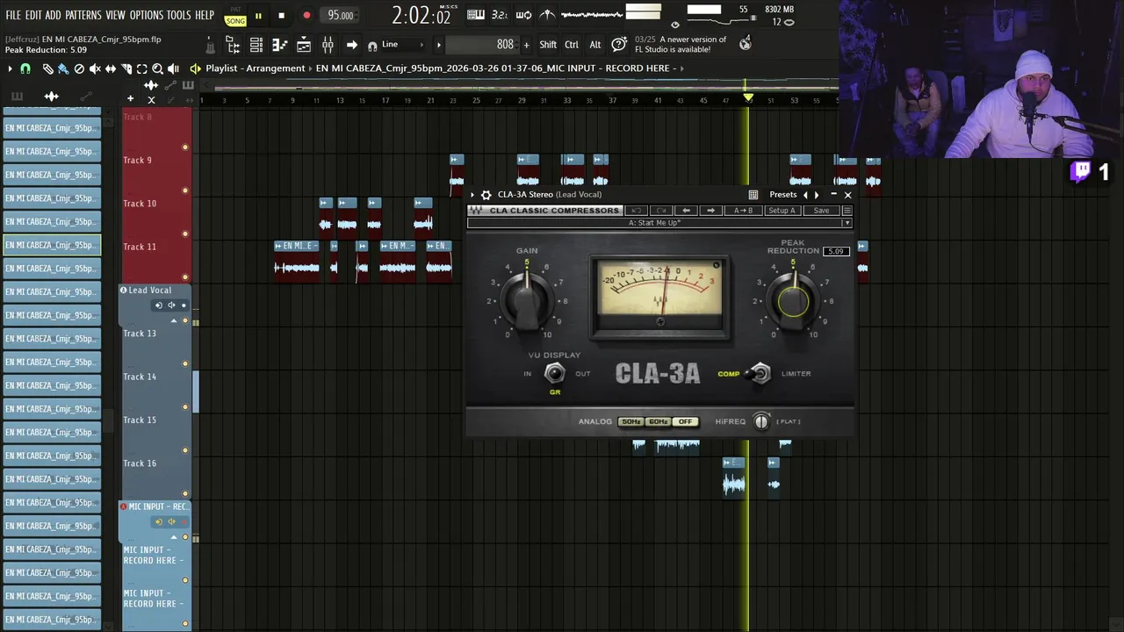Click the Shift modifier button
Screen dimensions: 1124x632
(x=548, y=45)
